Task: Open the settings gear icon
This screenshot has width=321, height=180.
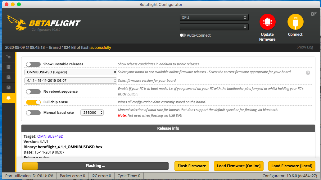Action: (x=313, y=14)
